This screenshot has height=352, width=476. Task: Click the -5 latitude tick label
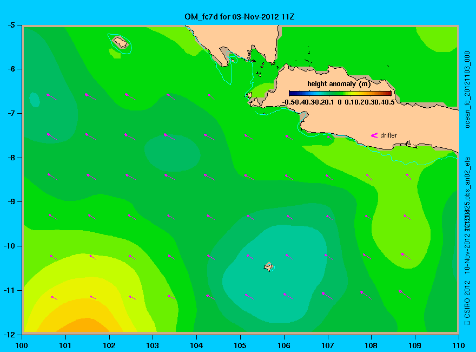point(11,25)
